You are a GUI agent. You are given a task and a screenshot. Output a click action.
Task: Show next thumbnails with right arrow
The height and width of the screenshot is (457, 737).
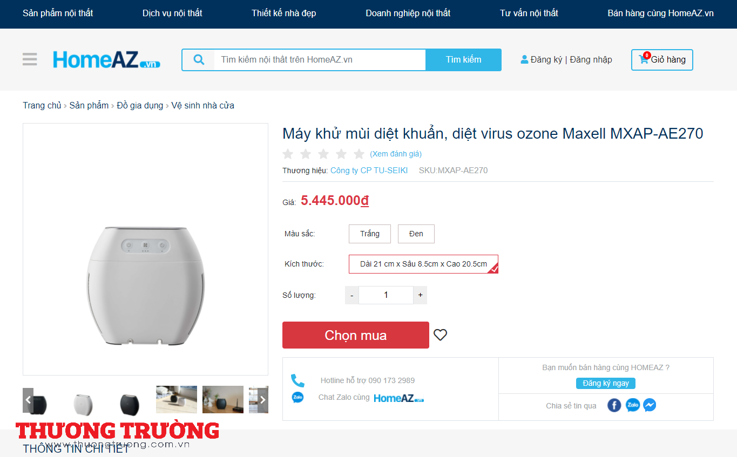click(x=263, y=400)
